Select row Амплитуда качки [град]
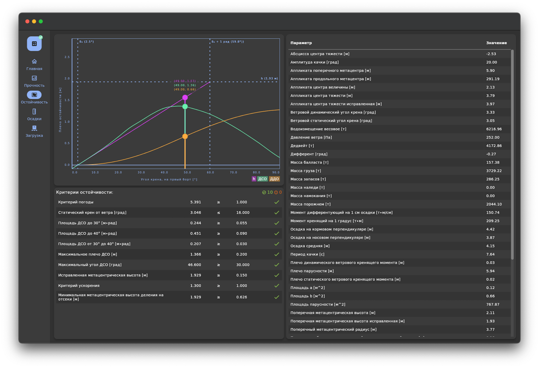539x368 pixels. tap(399, 62)
